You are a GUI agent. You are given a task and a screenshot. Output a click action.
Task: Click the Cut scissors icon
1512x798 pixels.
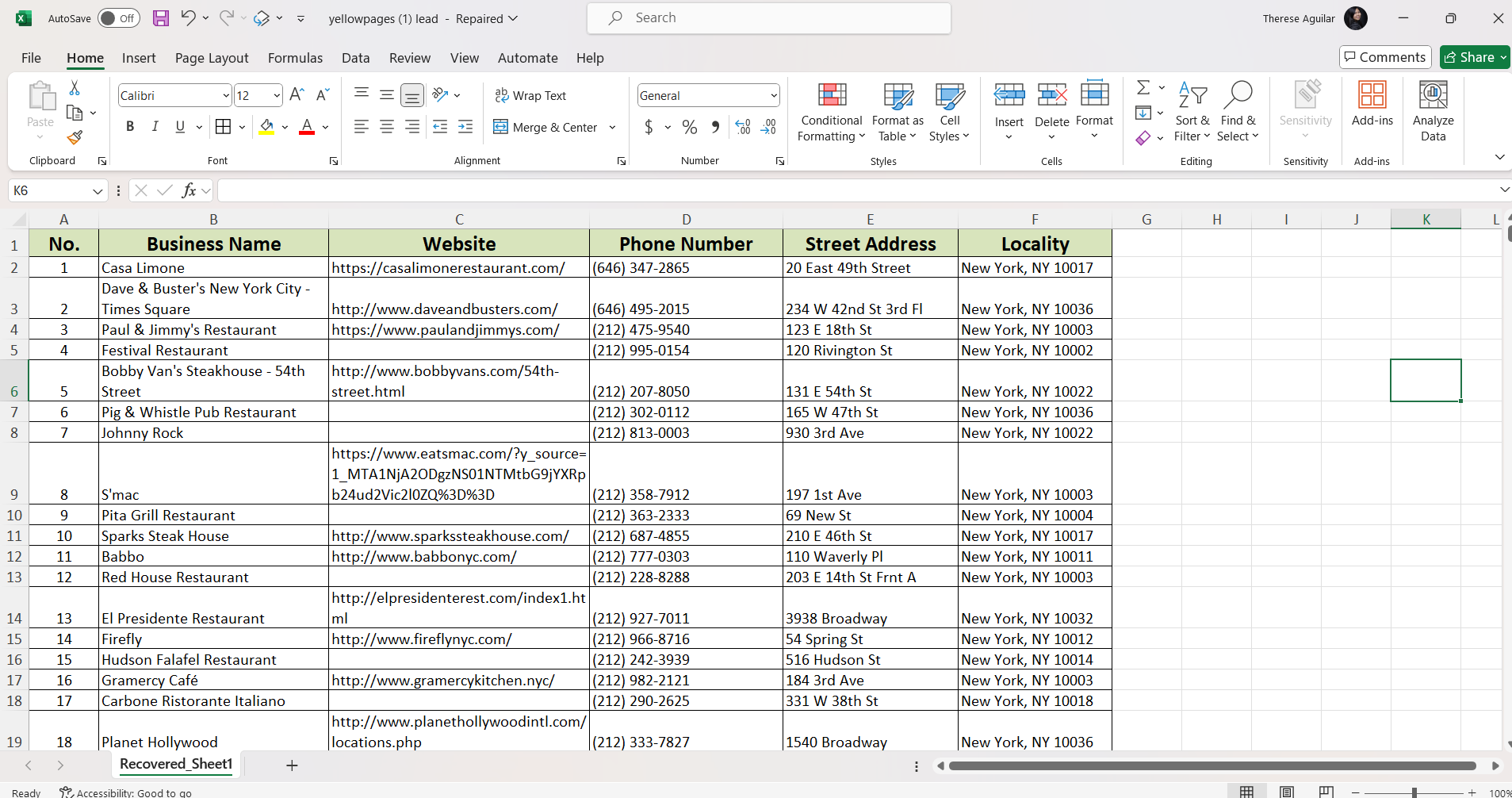(75, 87)
